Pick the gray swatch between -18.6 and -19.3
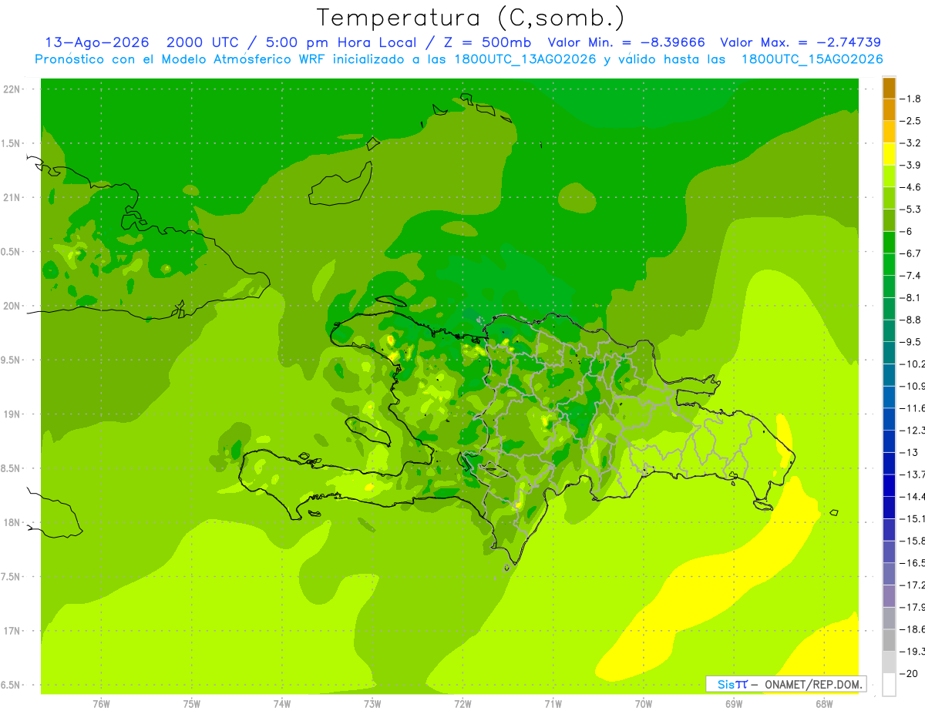 pyautogui.click(x=889, y=640)
